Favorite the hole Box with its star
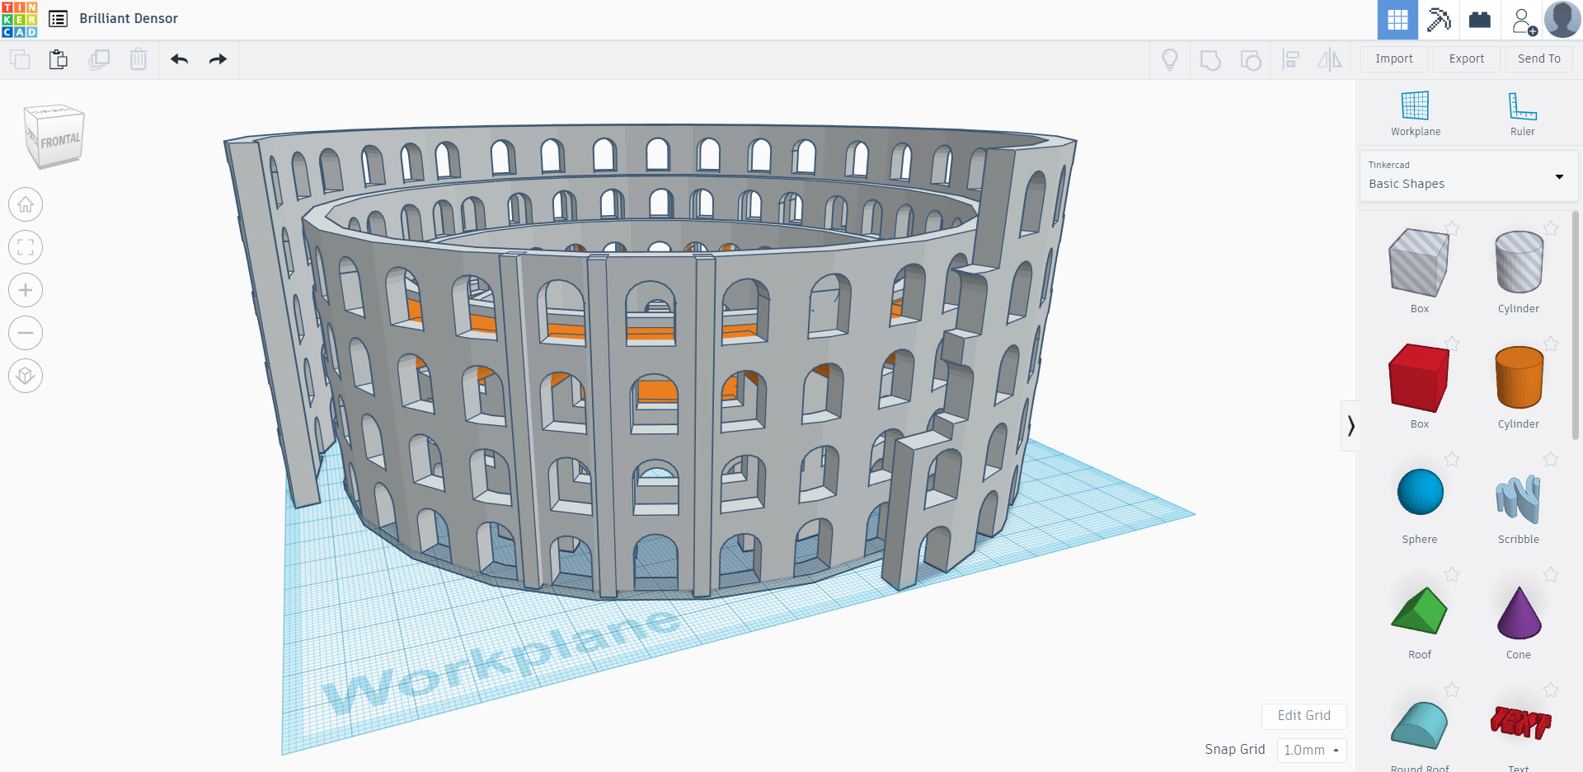Image resolution: width=1583 pixels, height=772 pixels. (1452, 228)
